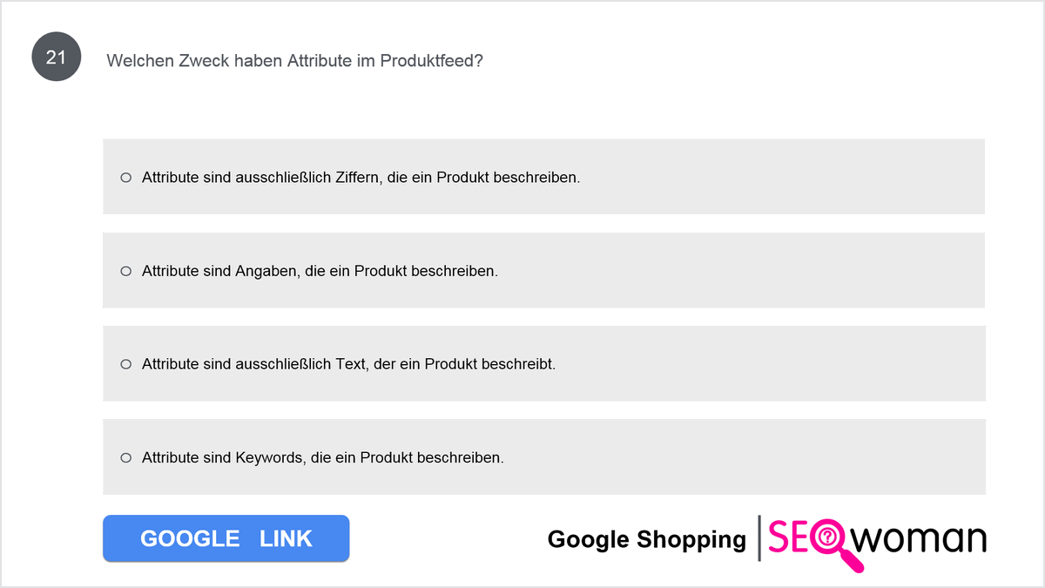
Task: Click answer text 'Attribute sind Keywords, die ein Produkt beschreiben'
Action: click(x=323, y=457)
